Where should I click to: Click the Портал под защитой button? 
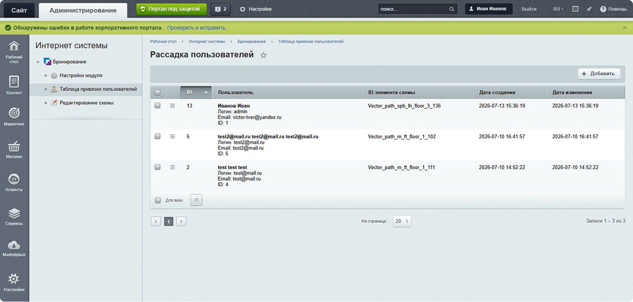(172, 9)
